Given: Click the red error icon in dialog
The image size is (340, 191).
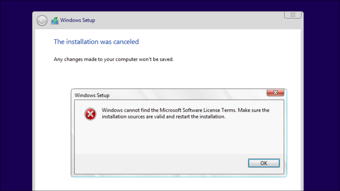Looking at the screenshot, I should click(x=90, y=114).
